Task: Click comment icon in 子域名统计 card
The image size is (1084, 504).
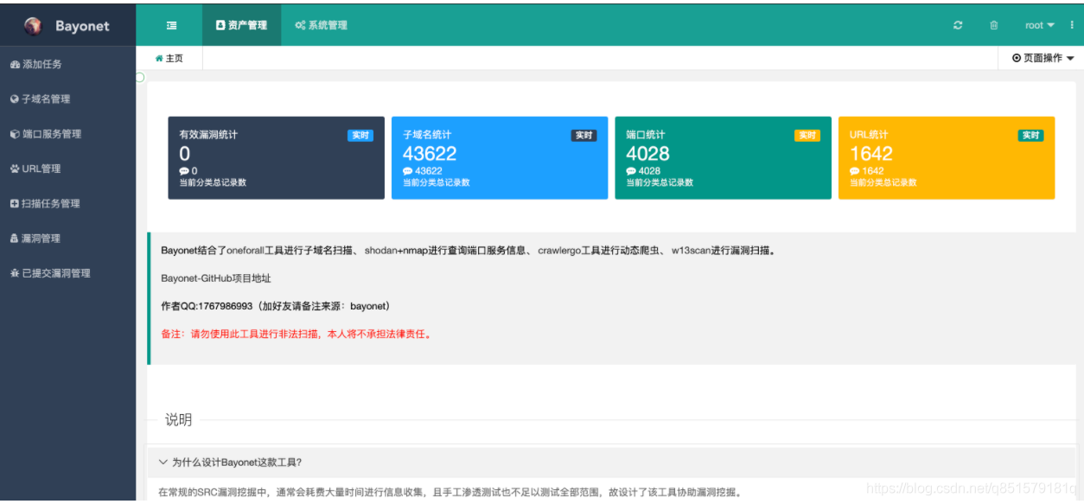Action: tap(407, 171)
